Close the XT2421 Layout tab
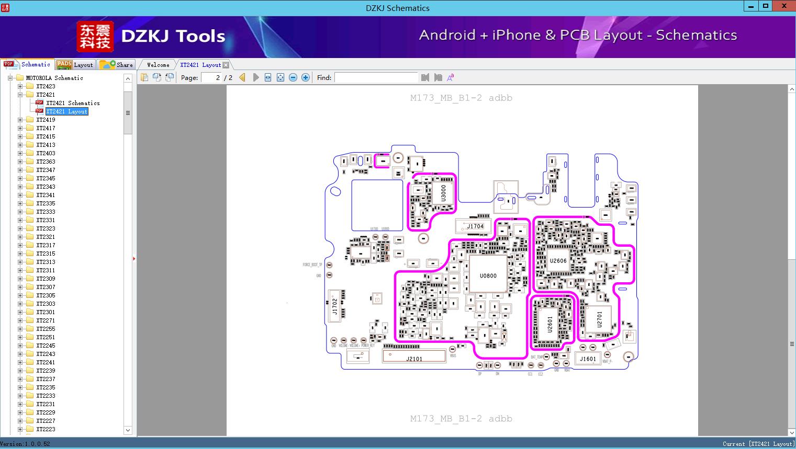This screenshot has width=796, height=449. click(226, 65)
